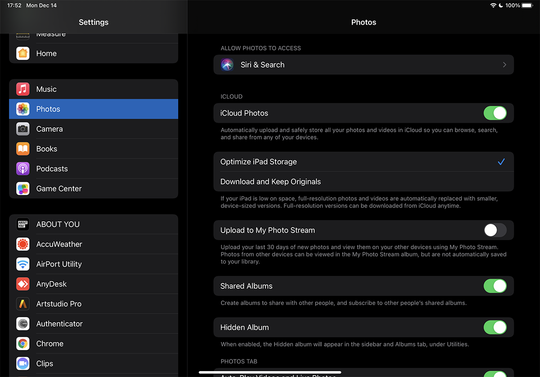This screenshot has width=540, height=377.
Task: Tap the Books icon in settings list
Action: pos(23,149)
